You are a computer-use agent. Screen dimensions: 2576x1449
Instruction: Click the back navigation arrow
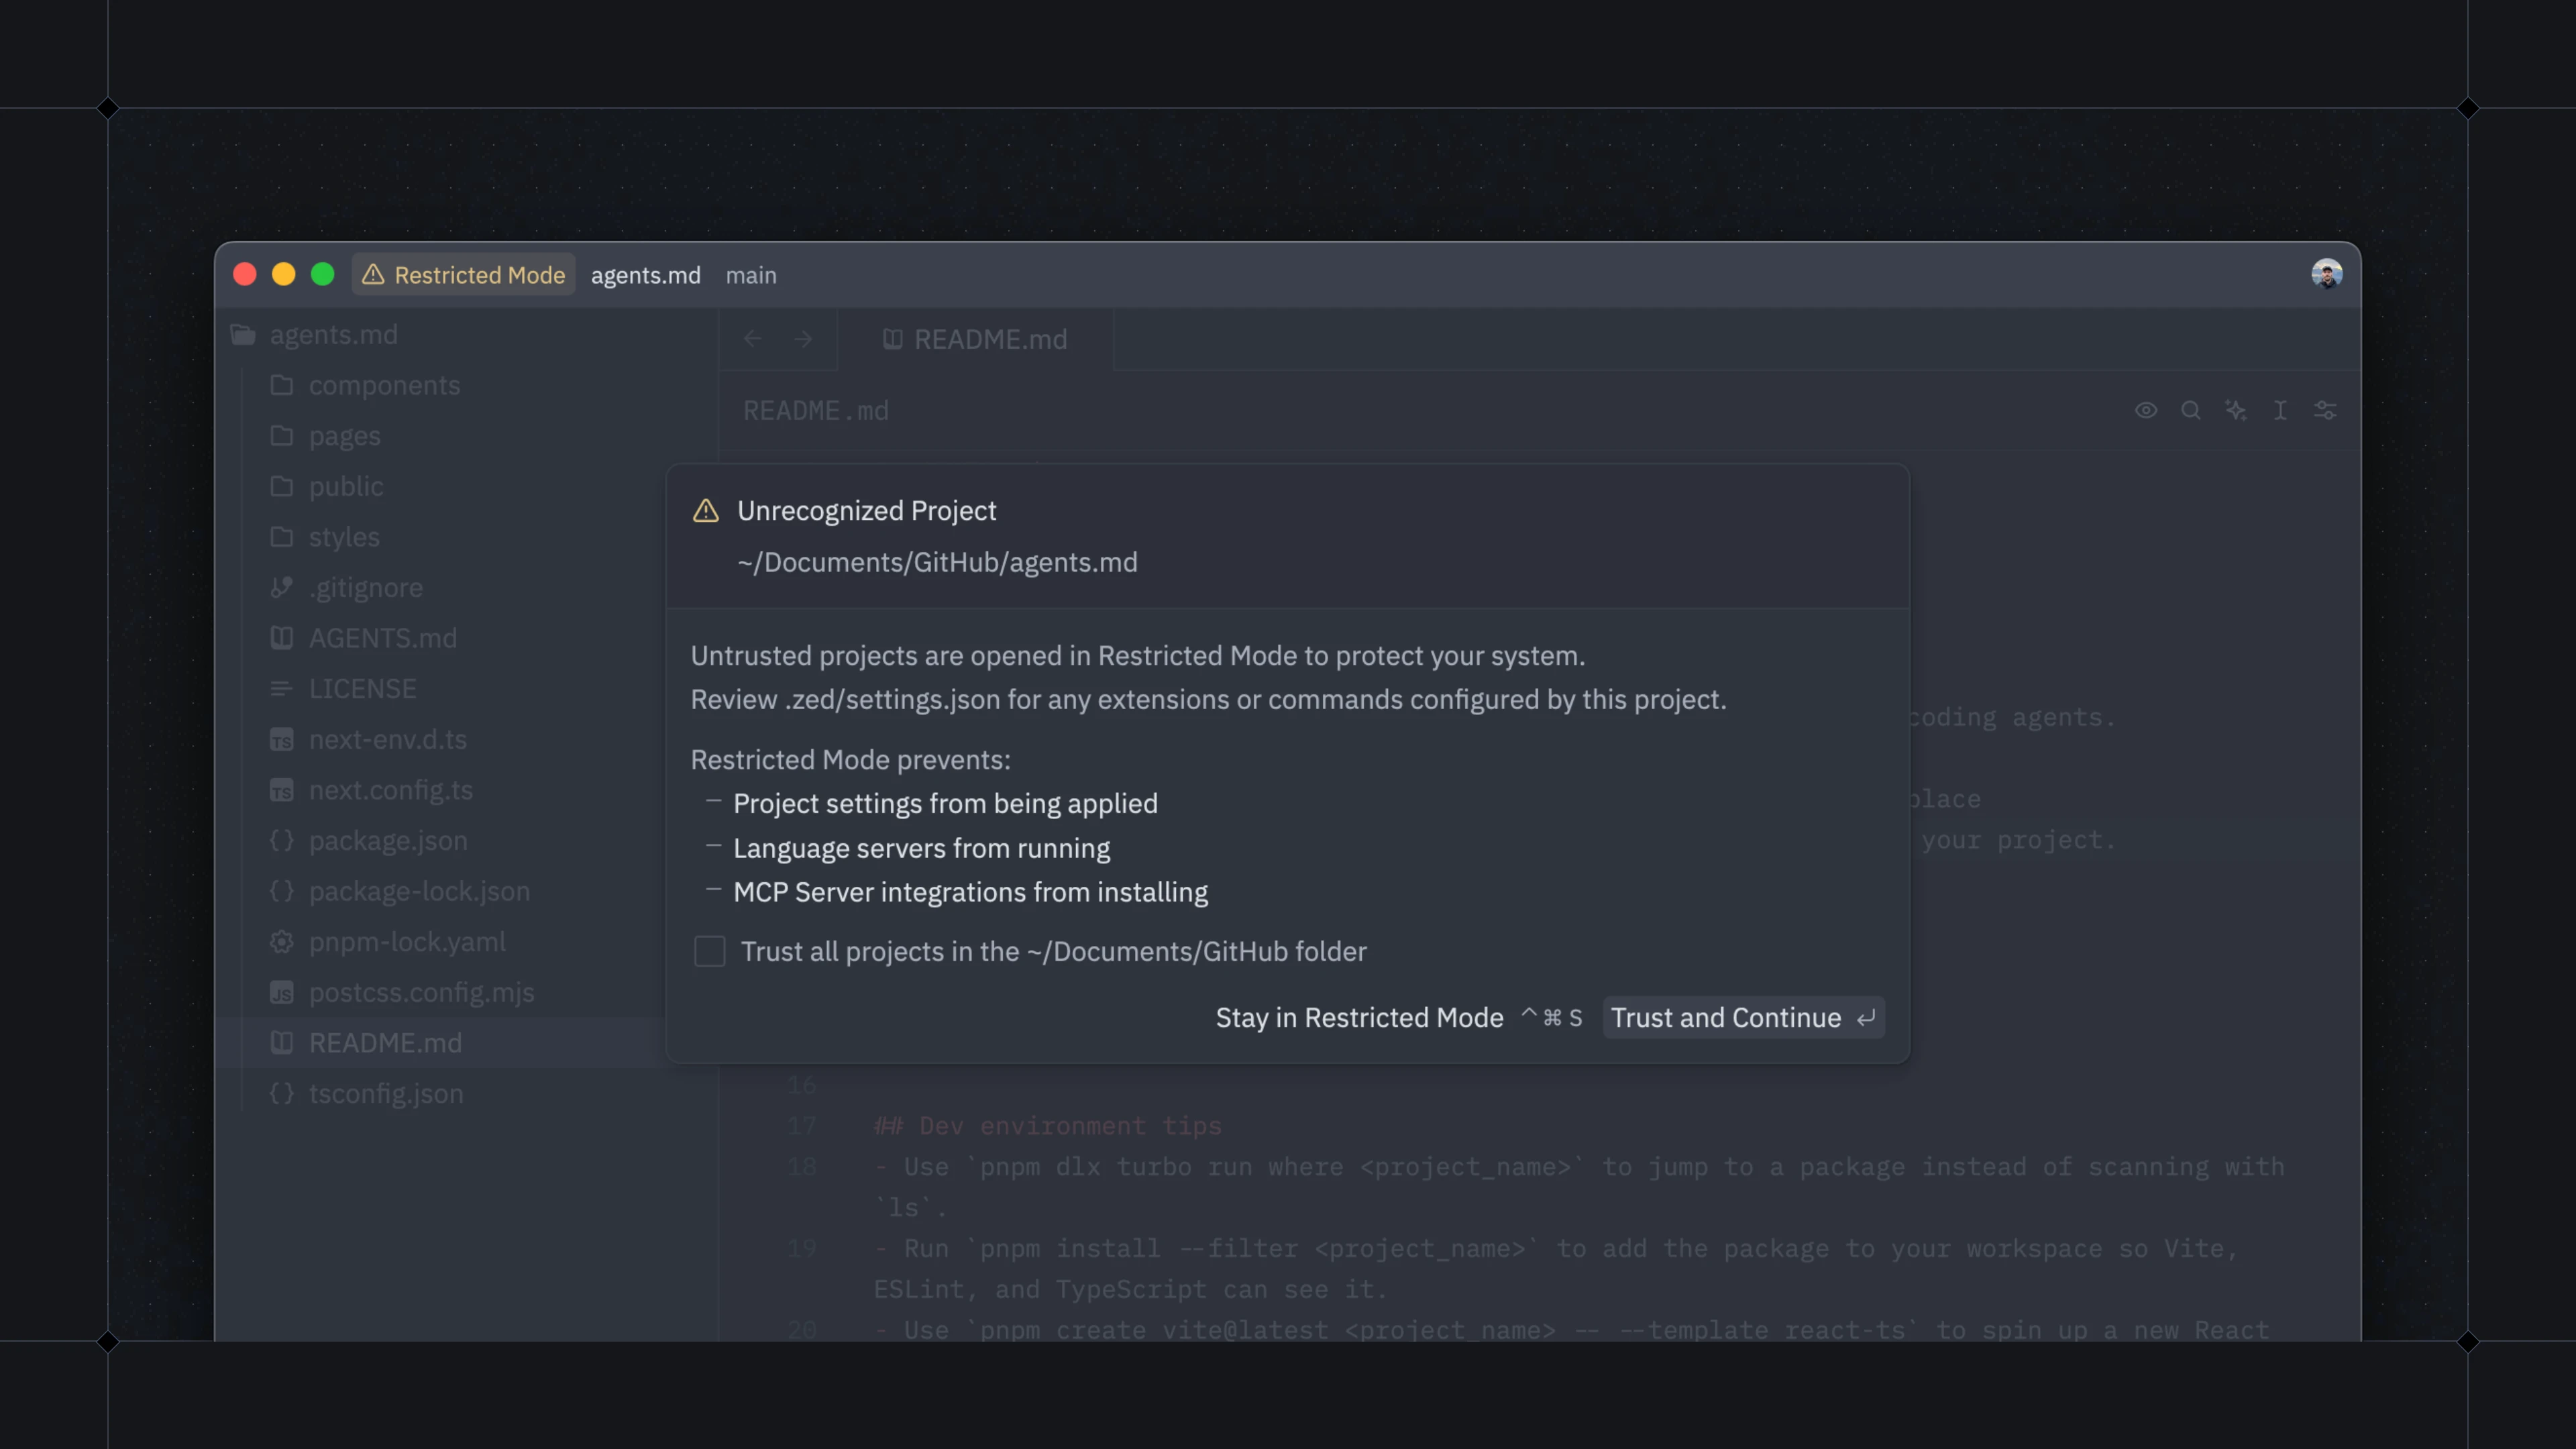pyautogui.click(x=752, y=339)
